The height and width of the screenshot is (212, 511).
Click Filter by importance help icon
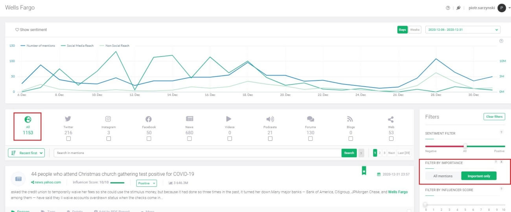tap(496, 162)
